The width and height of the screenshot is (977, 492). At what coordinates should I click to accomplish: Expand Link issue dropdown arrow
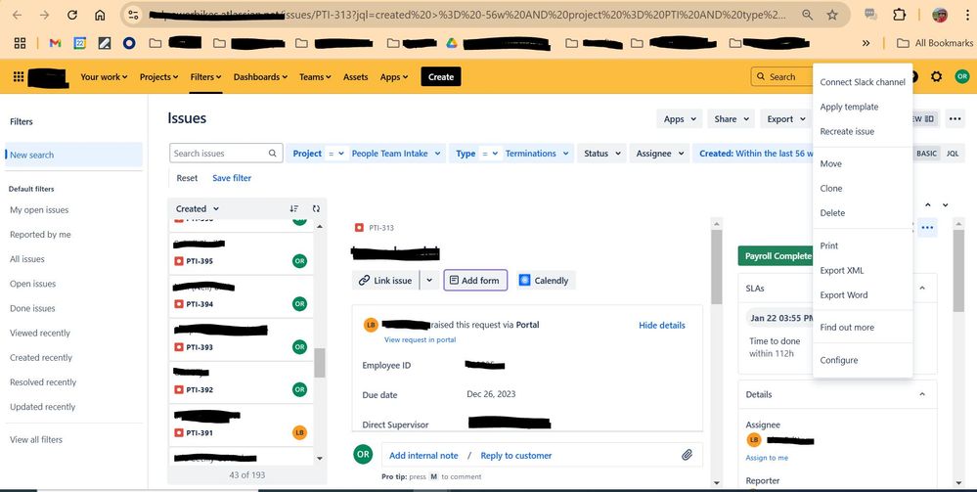429,281
